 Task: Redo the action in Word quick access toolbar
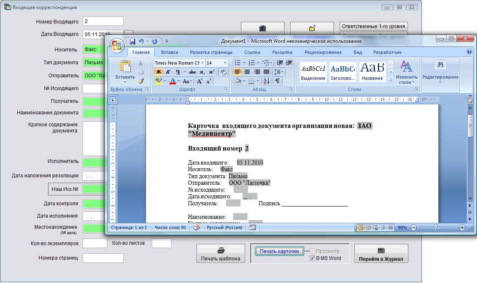(155, 42)
